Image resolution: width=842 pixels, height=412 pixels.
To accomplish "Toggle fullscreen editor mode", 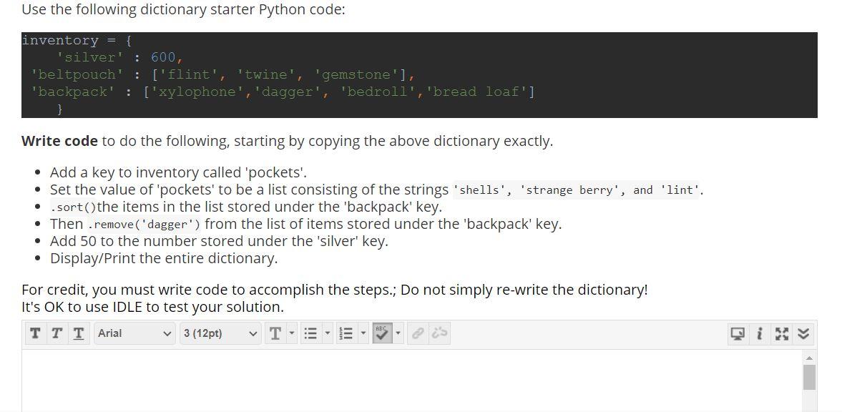I will point(782,333).
